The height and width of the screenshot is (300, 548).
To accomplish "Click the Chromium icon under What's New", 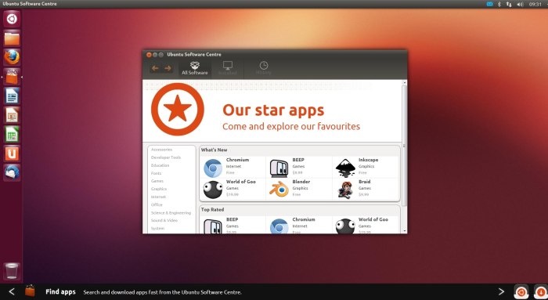I will 213,168.
